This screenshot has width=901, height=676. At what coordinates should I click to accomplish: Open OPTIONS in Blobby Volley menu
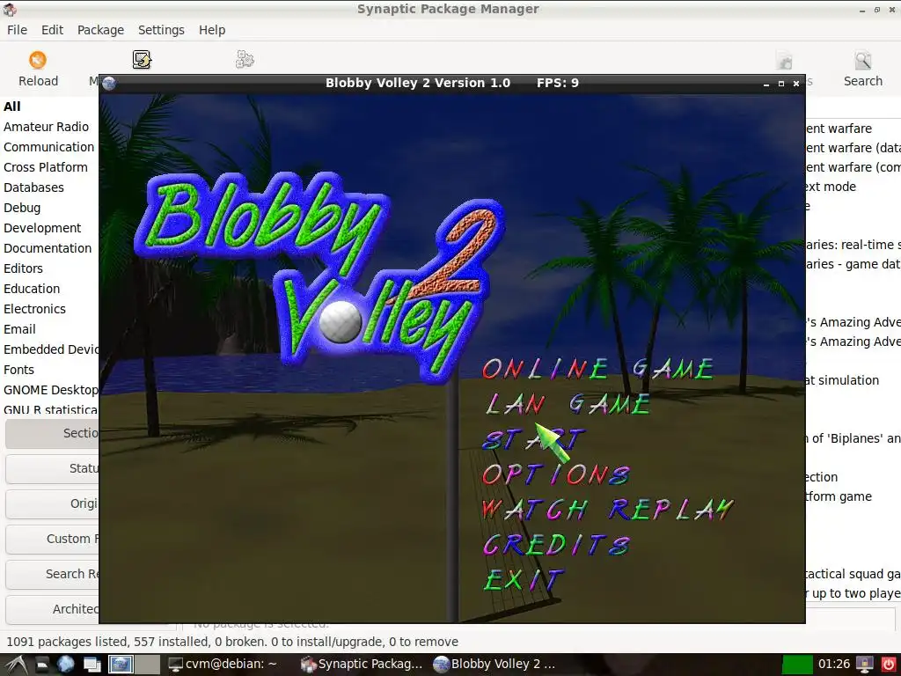(x=556, y=474)
